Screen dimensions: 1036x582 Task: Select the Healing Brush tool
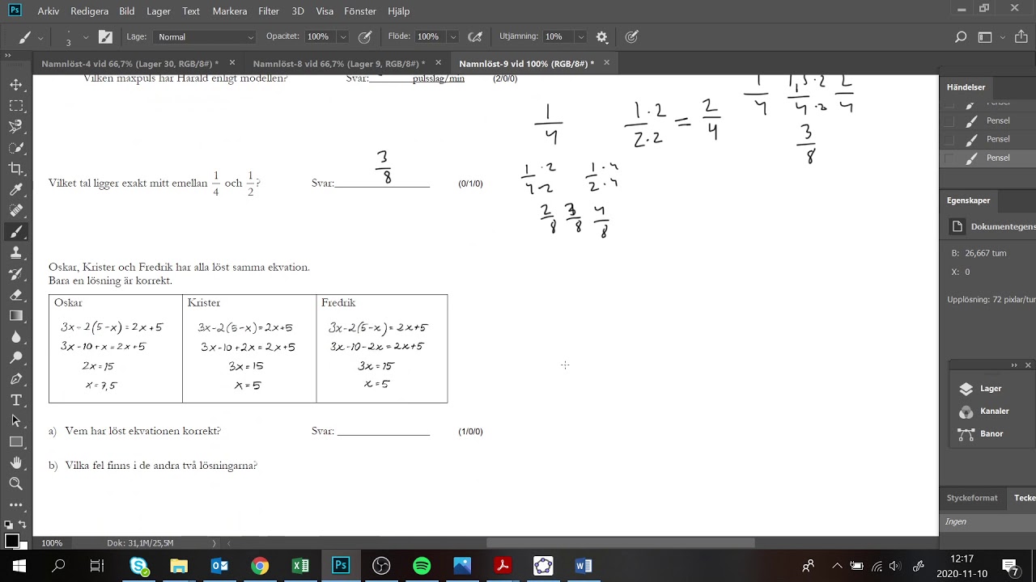pos(15,211)
